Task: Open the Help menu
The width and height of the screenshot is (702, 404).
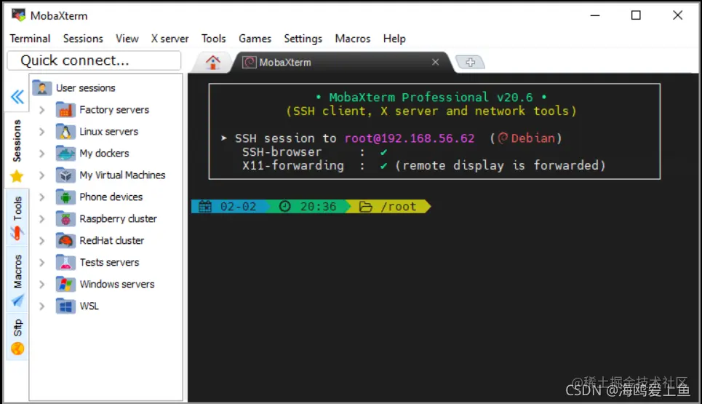Action: click(x=394, y=39)
